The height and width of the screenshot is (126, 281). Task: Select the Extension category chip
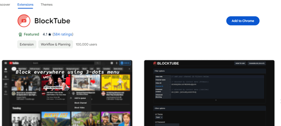coord(27,44)
